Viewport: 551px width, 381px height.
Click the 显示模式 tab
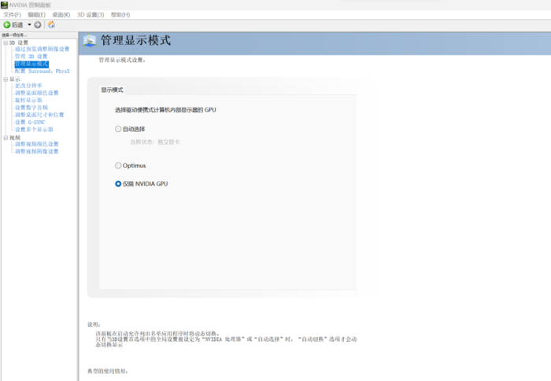tap(112, 90)
